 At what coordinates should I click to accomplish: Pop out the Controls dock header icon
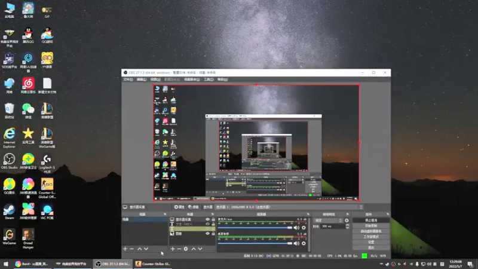388,215
